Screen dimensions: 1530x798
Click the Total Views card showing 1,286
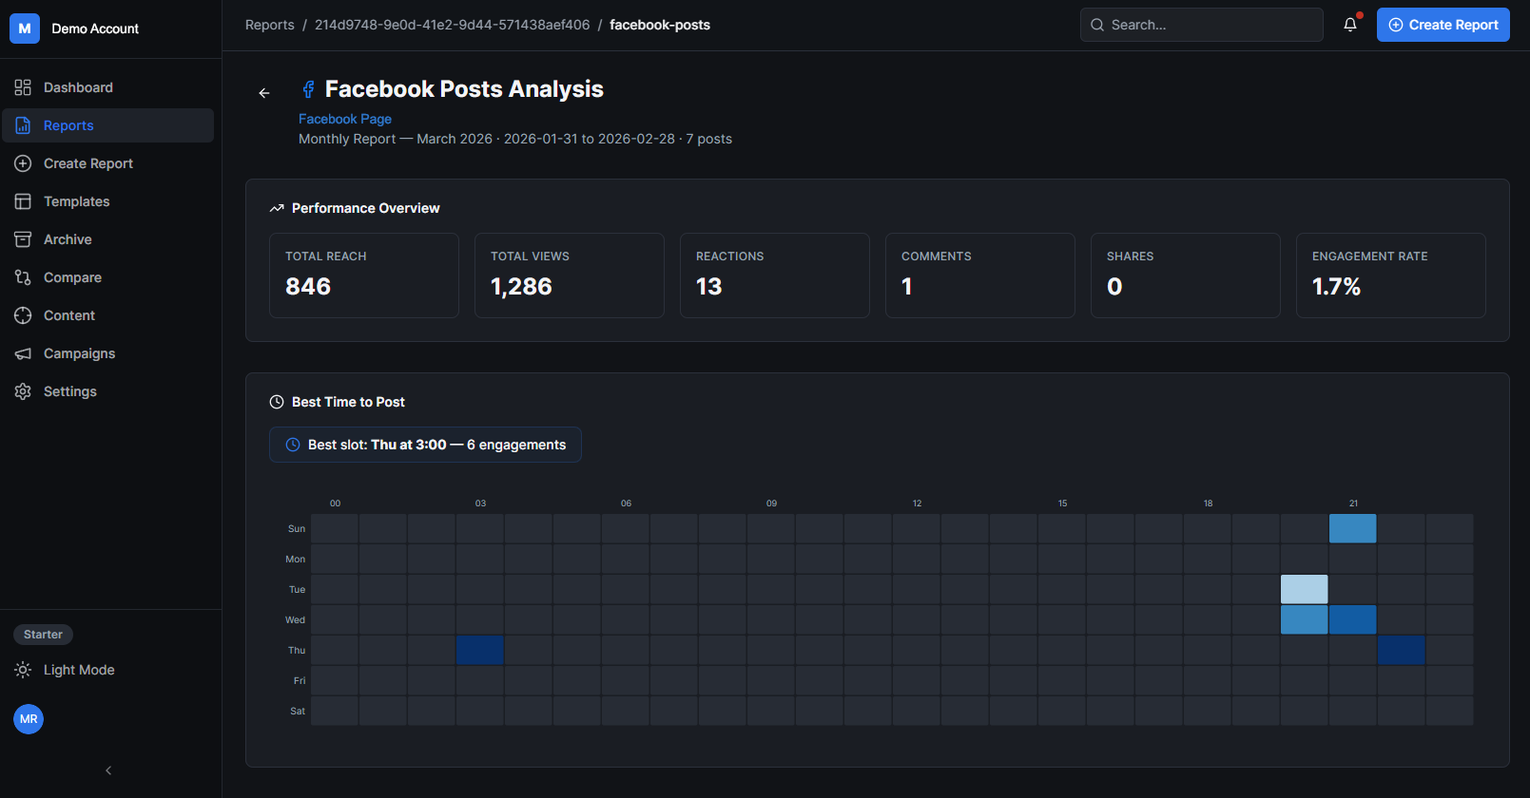(x=570, y=275)
